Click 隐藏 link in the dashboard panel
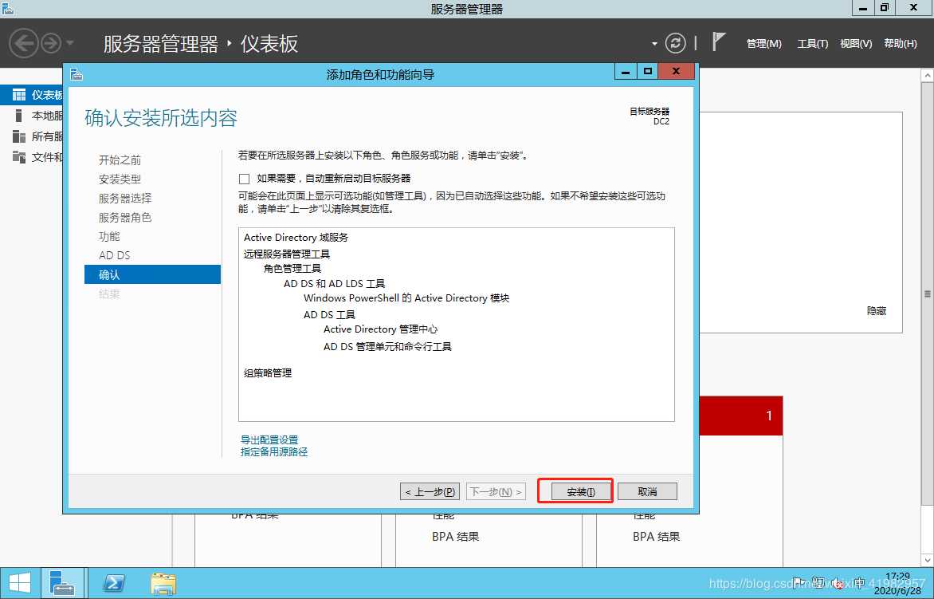 click(x=876, y=310)
